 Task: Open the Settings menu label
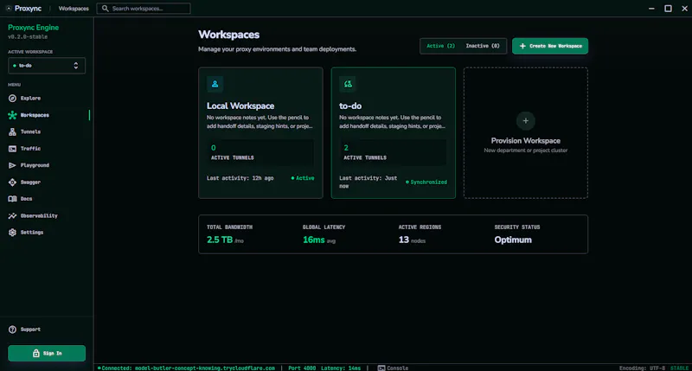(x=32, y=233)
